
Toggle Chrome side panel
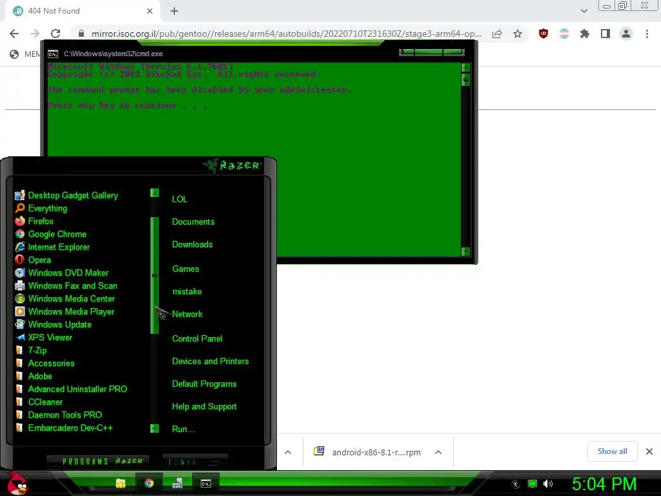pyautogui.click(x=605, y=34)
